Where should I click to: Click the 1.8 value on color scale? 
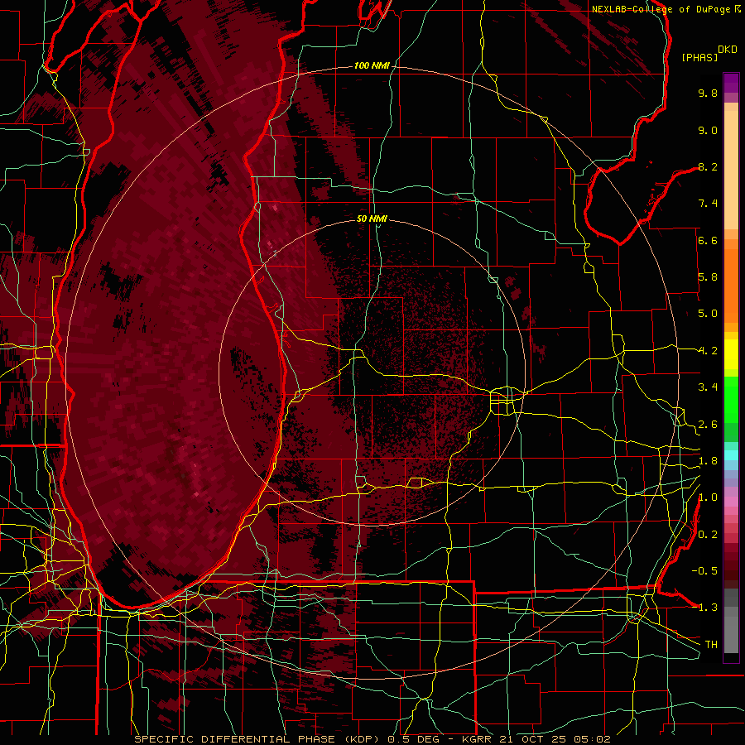pyautogui.click(x=708, y=461)
